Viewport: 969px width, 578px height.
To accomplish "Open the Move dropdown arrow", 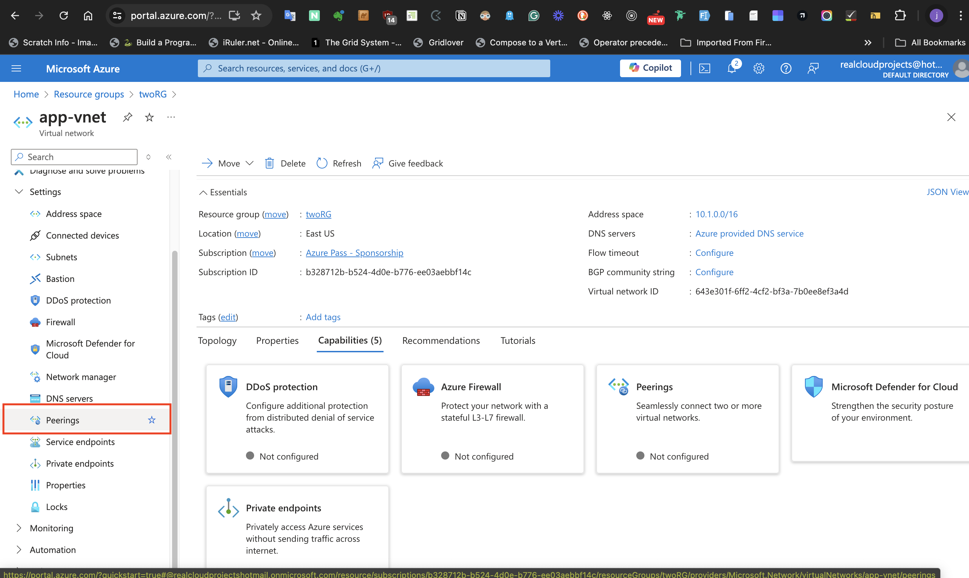I will pyautogui.click(x=250, y=163).
